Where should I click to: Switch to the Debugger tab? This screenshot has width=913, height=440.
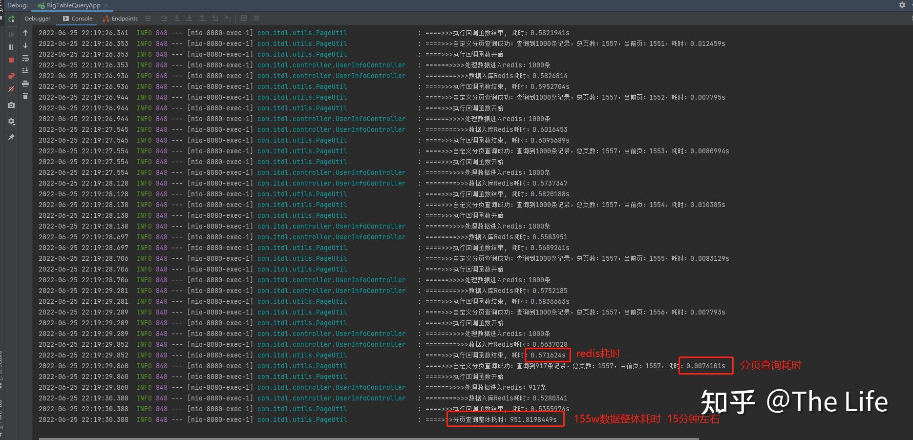coord(38,19)
